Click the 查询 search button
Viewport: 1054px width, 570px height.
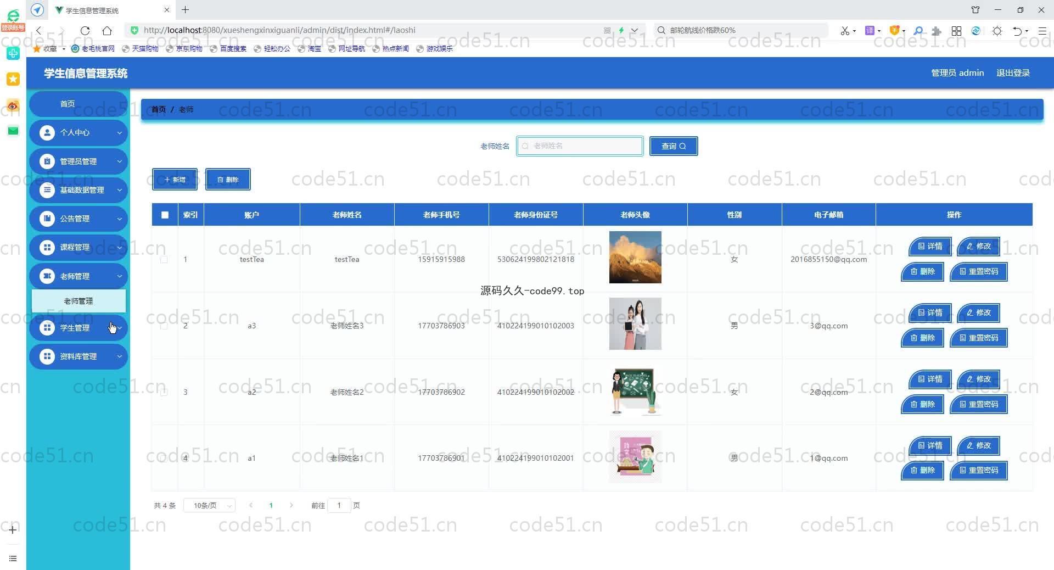(674, 146)
